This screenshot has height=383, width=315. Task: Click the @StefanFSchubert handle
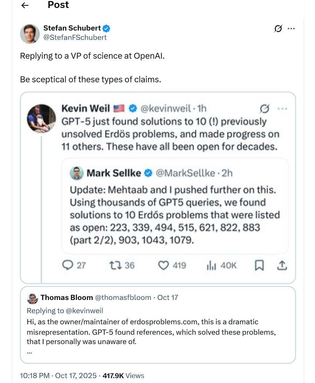tap(75, 38)
